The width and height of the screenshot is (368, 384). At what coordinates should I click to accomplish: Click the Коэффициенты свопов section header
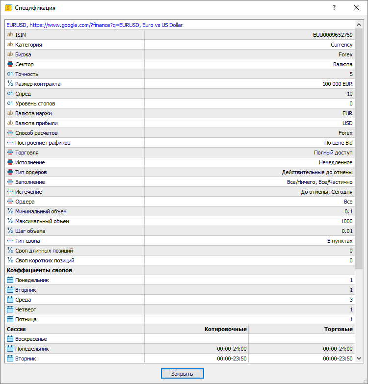point(39,270)
